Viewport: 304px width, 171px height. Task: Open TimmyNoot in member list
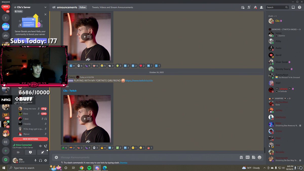tap(285, 76)
